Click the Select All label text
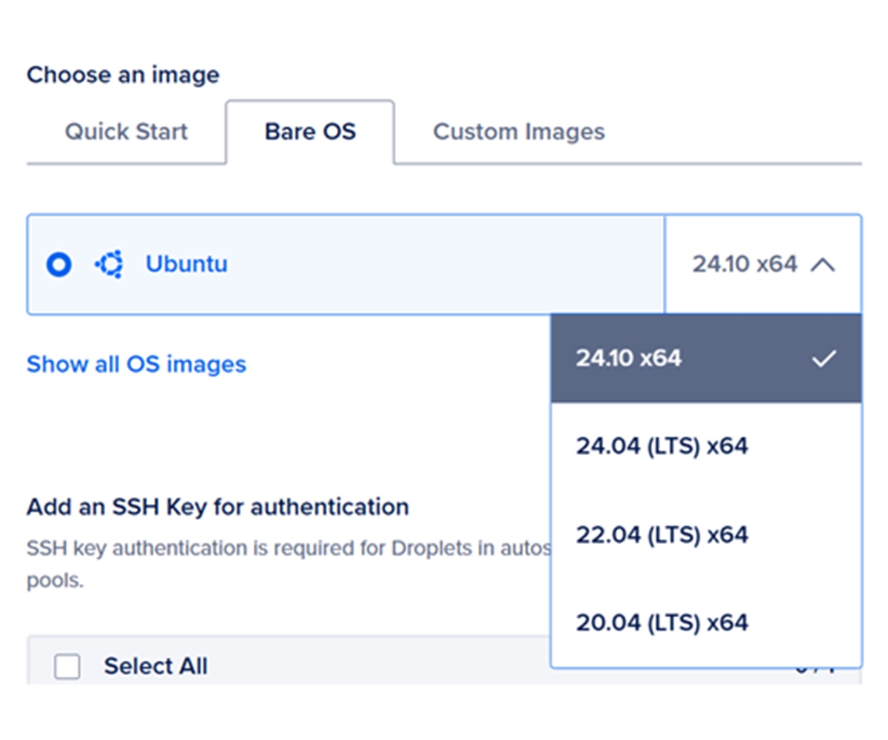The width and height of the screenshot is (888, 740). 155,667
